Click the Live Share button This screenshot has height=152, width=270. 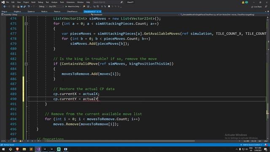coord(256,7)
